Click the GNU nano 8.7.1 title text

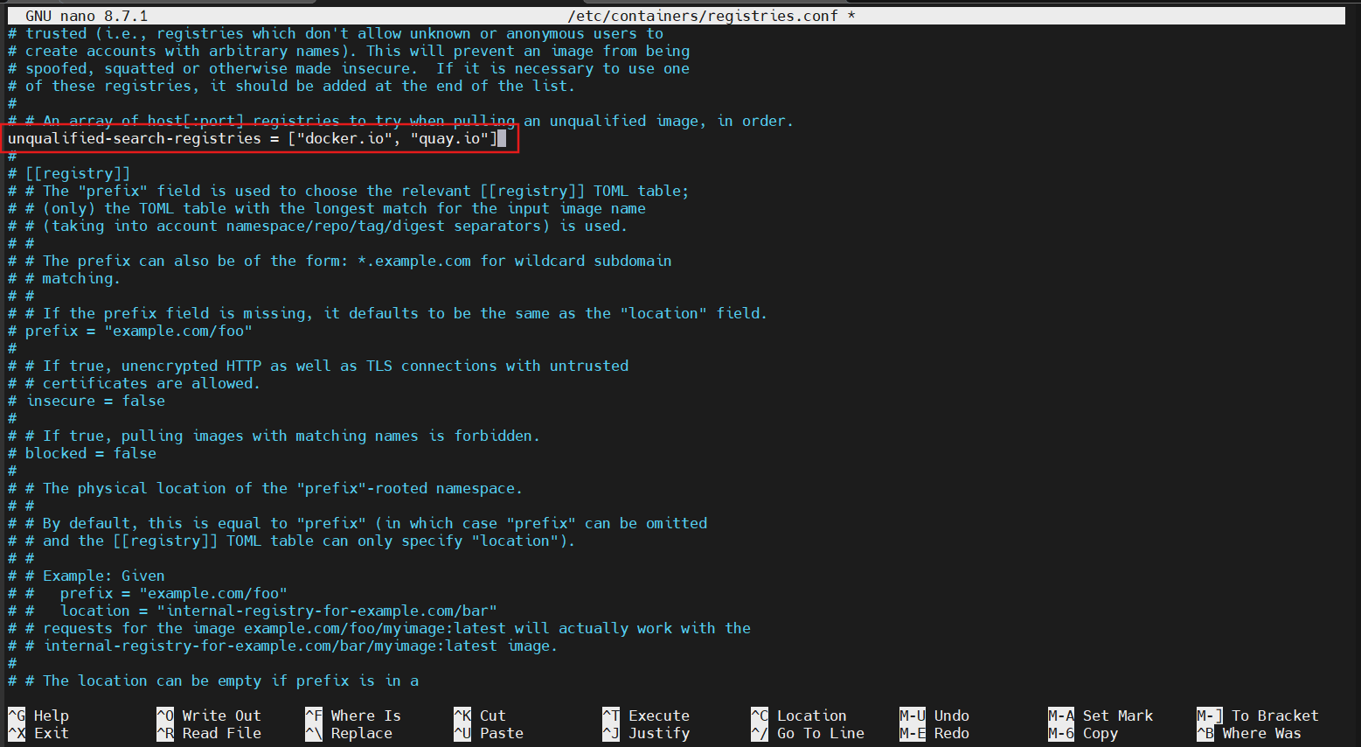(x=87, y=16)
